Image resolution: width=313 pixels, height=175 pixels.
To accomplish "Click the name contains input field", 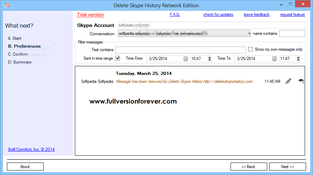I will coord(292,33).
